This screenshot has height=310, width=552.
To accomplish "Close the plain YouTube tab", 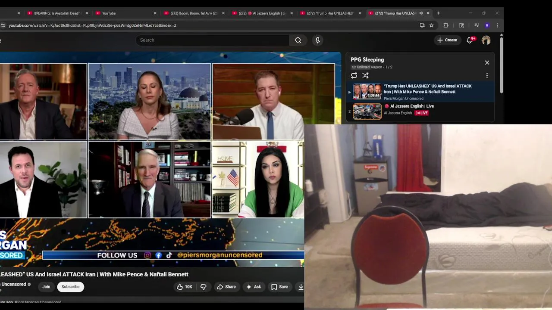I will 155,13.
